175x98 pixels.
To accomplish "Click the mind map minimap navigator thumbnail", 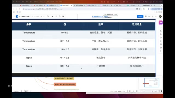I will (x=152, y=83).
